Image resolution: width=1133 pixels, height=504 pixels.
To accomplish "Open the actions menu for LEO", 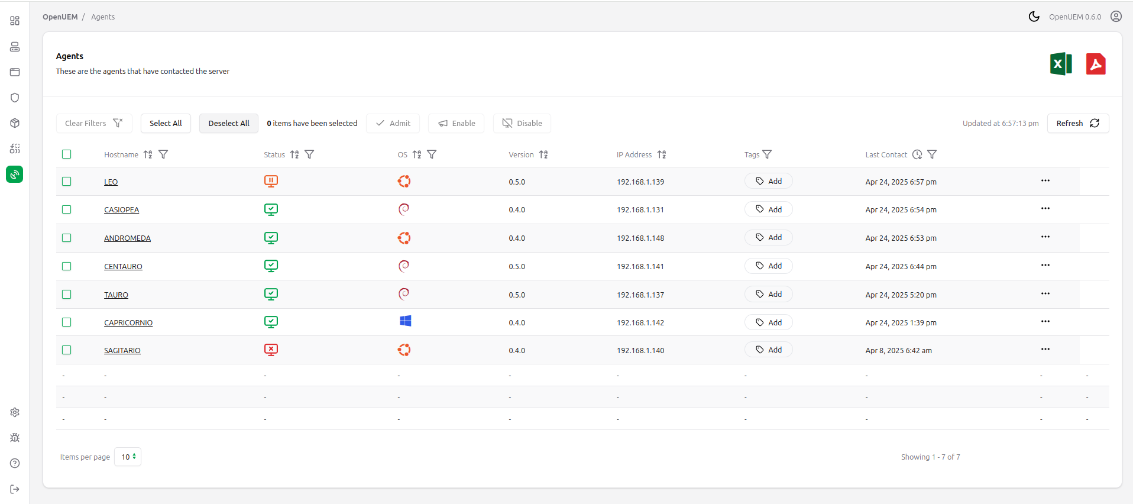I will (x=1045, y=180).
